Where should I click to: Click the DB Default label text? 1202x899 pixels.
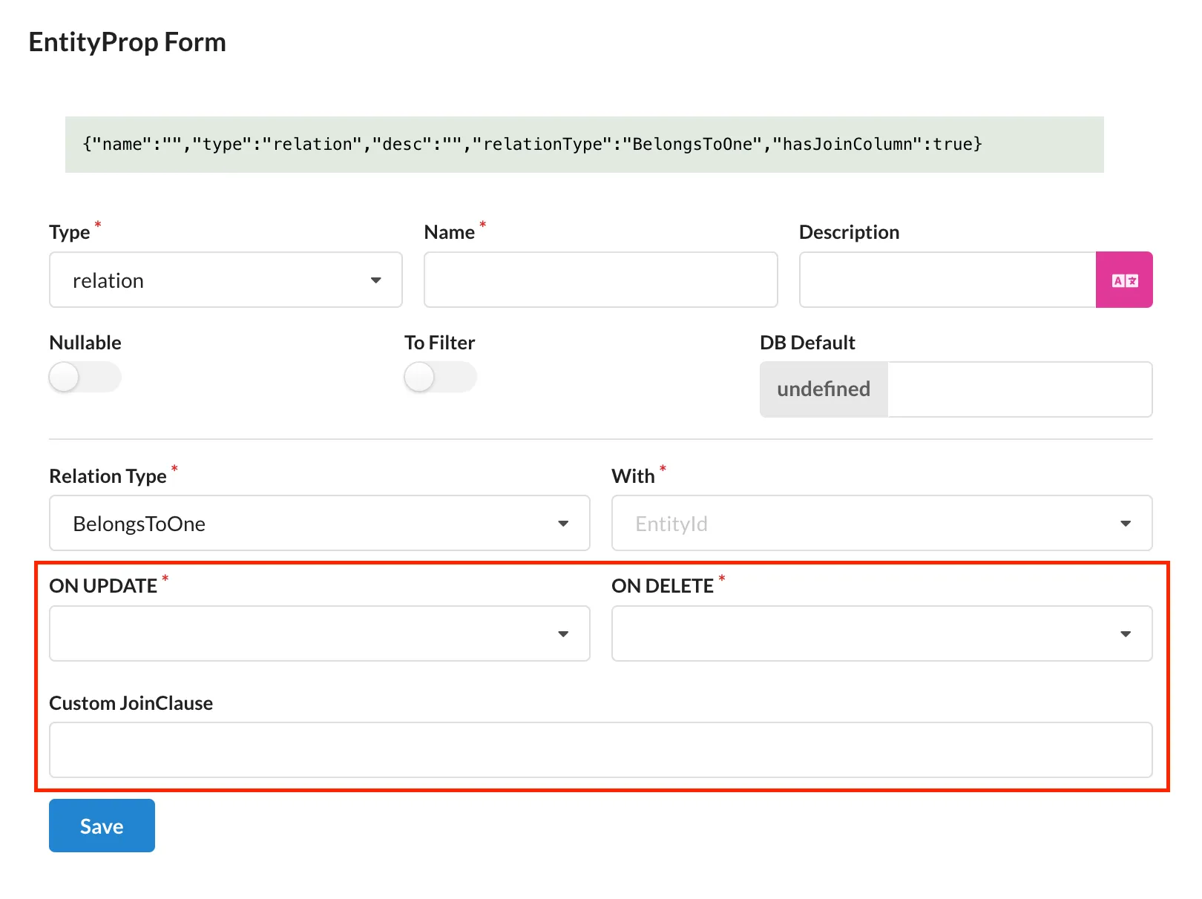[x=807, y=343]
